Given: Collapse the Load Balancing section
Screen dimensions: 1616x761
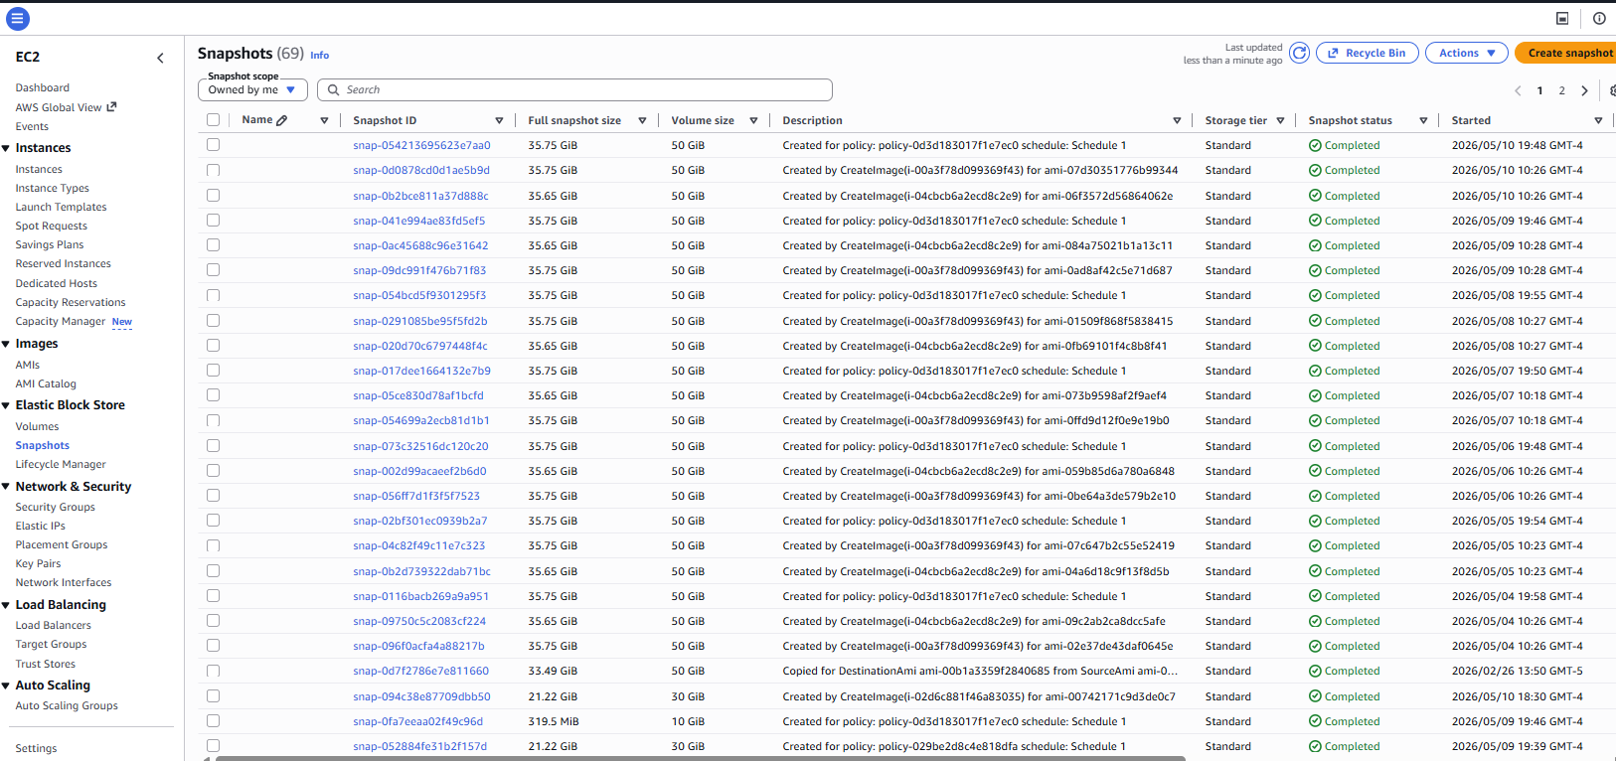Looking at the screenshot, I should [x=6, y=605].
